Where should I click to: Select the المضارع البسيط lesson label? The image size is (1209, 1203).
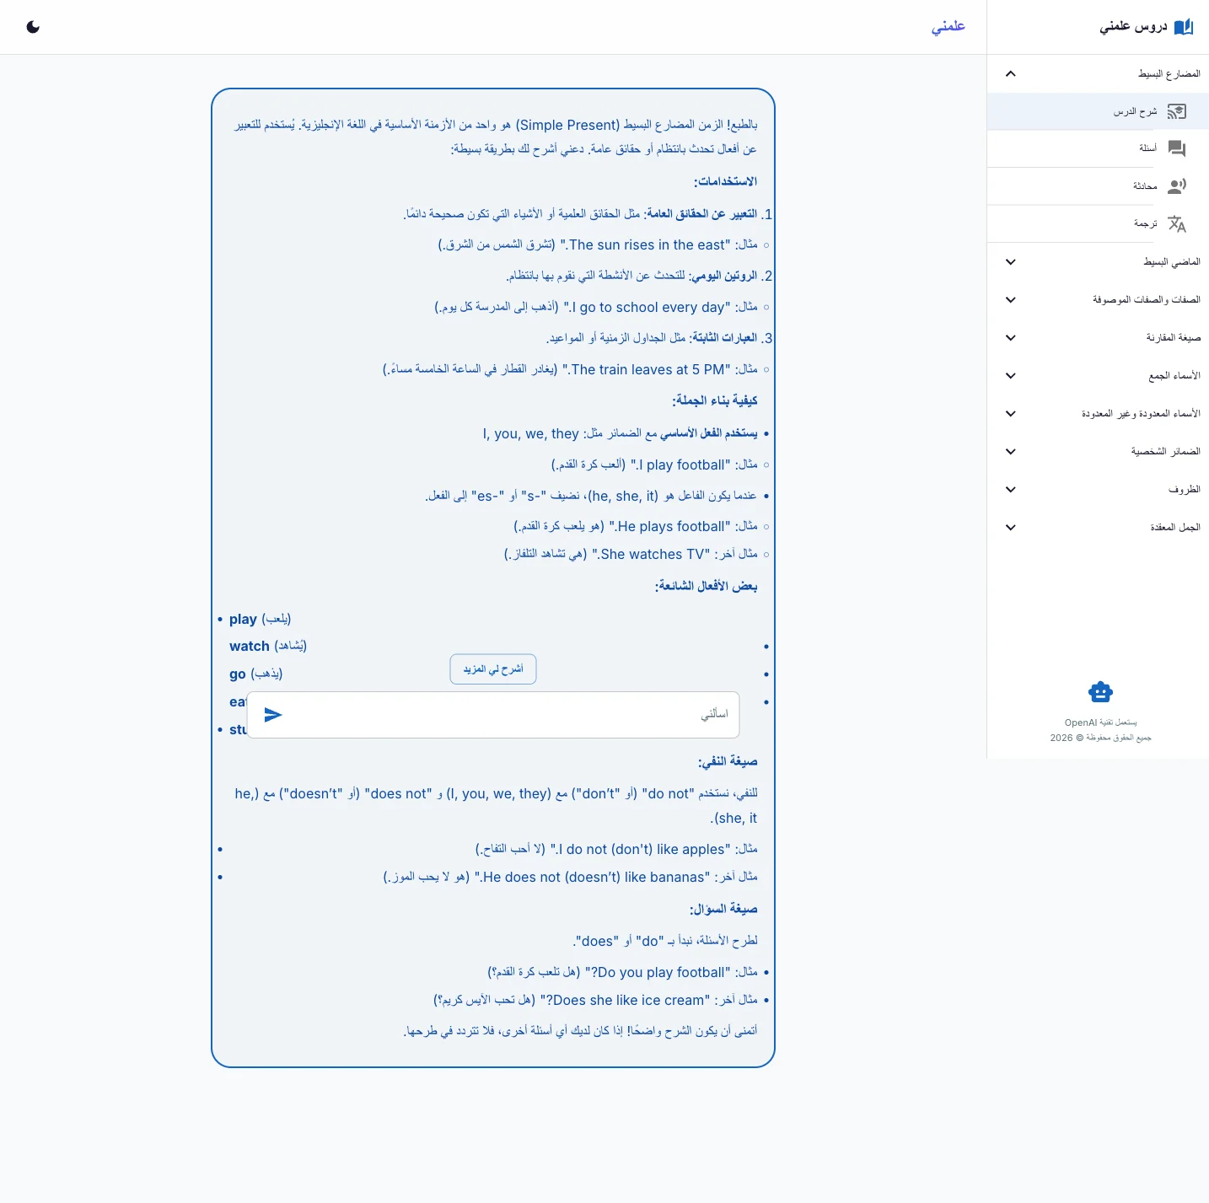click(1169, 74)
